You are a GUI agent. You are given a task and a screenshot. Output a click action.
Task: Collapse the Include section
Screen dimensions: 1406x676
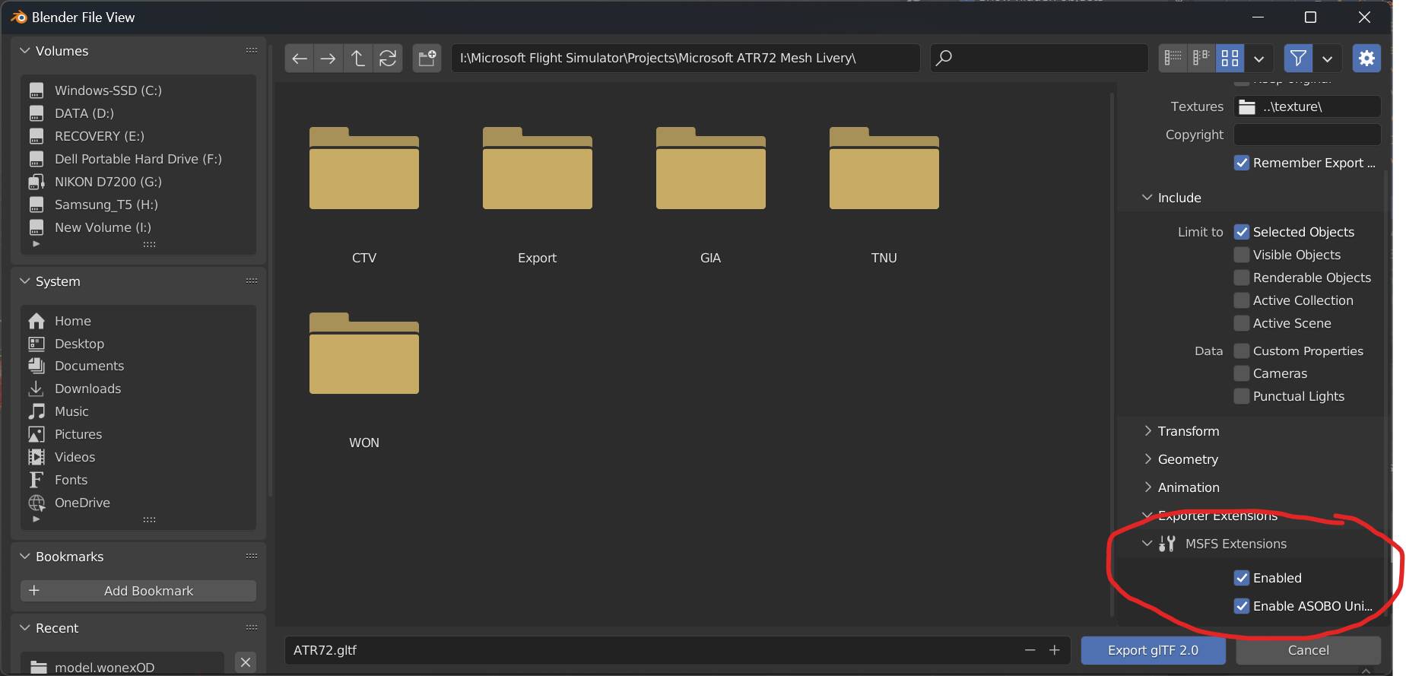[1147, 198]
